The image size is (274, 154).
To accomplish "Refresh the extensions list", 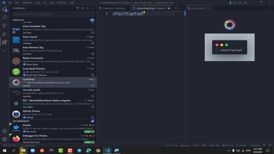I will pyautogui.click(x=82, y=8).
